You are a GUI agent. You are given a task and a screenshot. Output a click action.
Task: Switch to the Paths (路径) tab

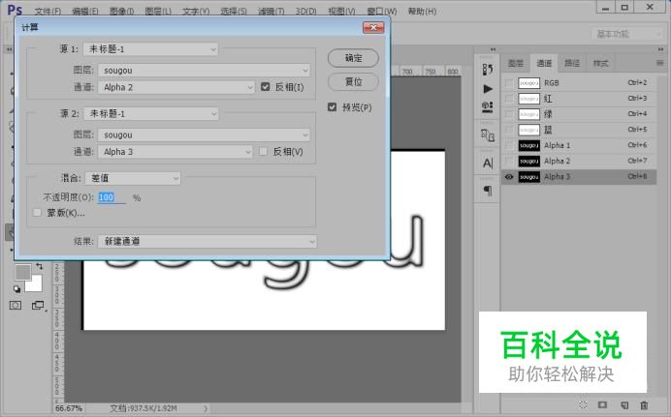(572, 63)
